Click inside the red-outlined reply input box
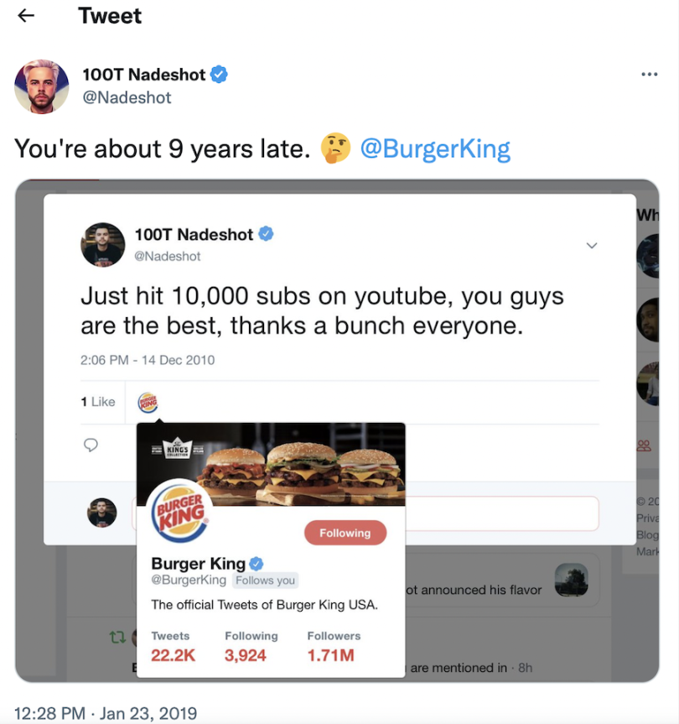This screenshot has height=724, width=679. (502, 513)
